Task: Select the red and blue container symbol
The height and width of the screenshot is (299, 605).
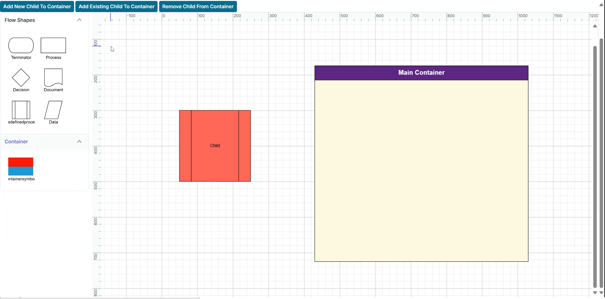Action: [x=21, y=167]
